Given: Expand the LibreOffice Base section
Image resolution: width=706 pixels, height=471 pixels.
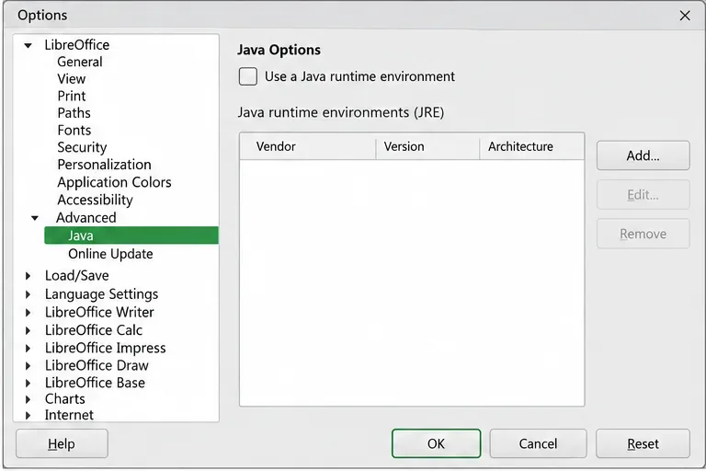Looking at the screenshot, I should (28, 383).
